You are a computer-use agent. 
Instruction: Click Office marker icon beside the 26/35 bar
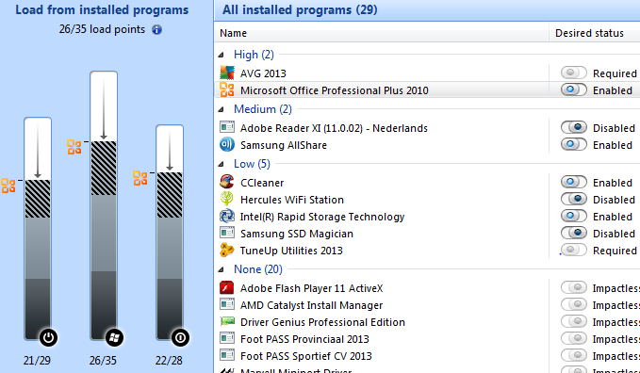[x=74, y=147]
